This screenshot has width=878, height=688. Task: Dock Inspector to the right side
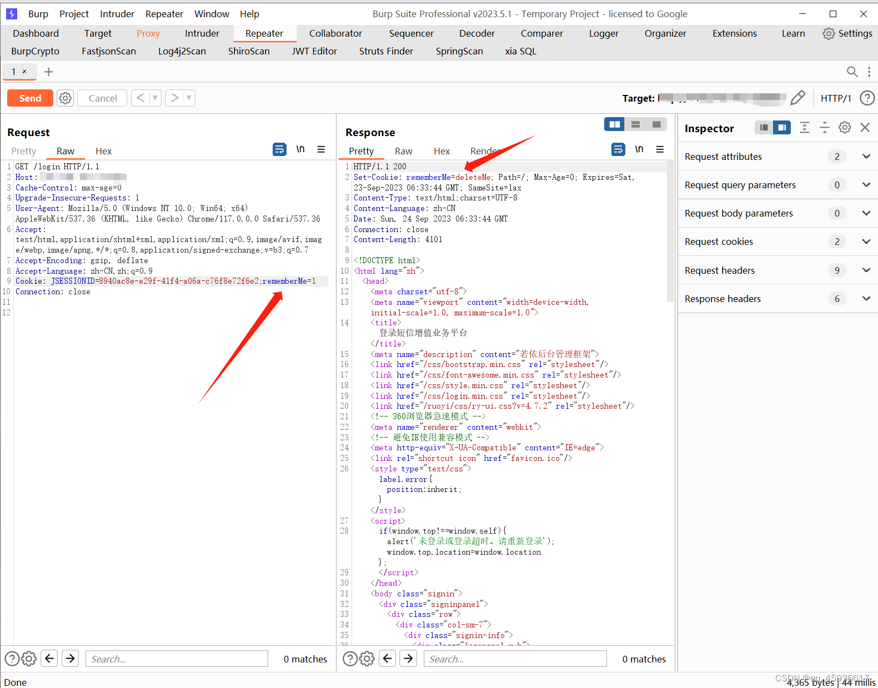[782, 128]
